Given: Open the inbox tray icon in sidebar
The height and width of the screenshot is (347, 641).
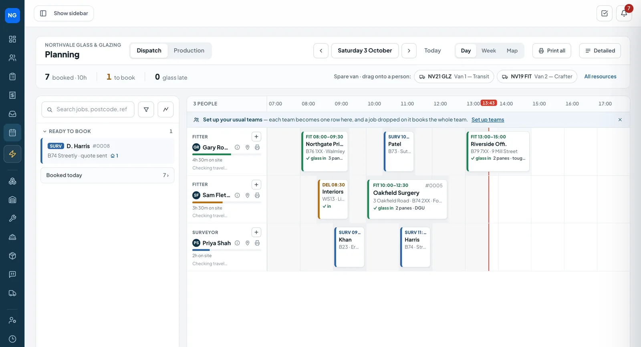Looking at the screenshot, I should click(12, 114).
